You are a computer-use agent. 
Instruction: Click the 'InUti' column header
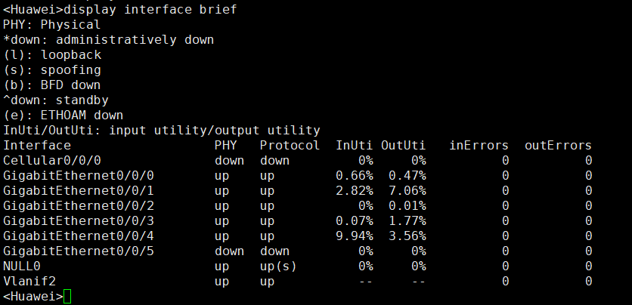click(355, 145)
